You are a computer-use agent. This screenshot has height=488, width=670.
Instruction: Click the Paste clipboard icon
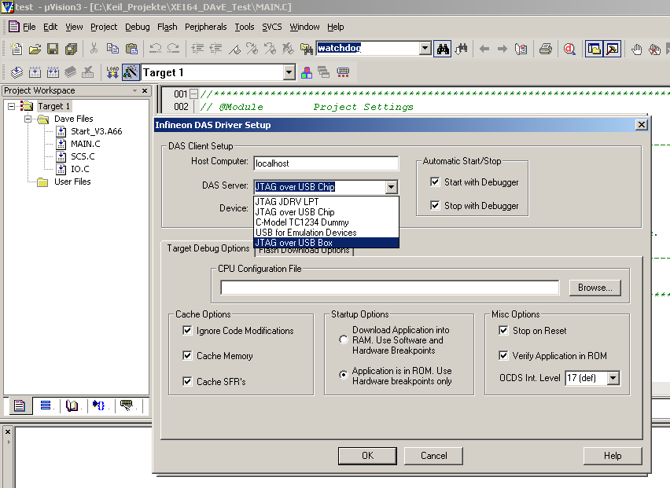131,49
